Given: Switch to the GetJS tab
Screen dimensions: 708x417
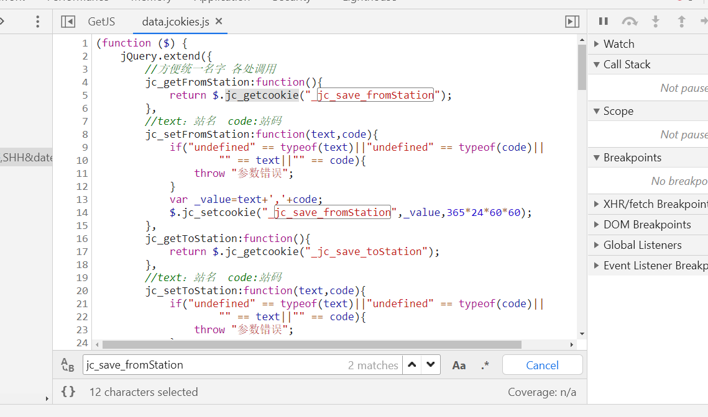Looking at the screenshot, I should click(101, 22).
